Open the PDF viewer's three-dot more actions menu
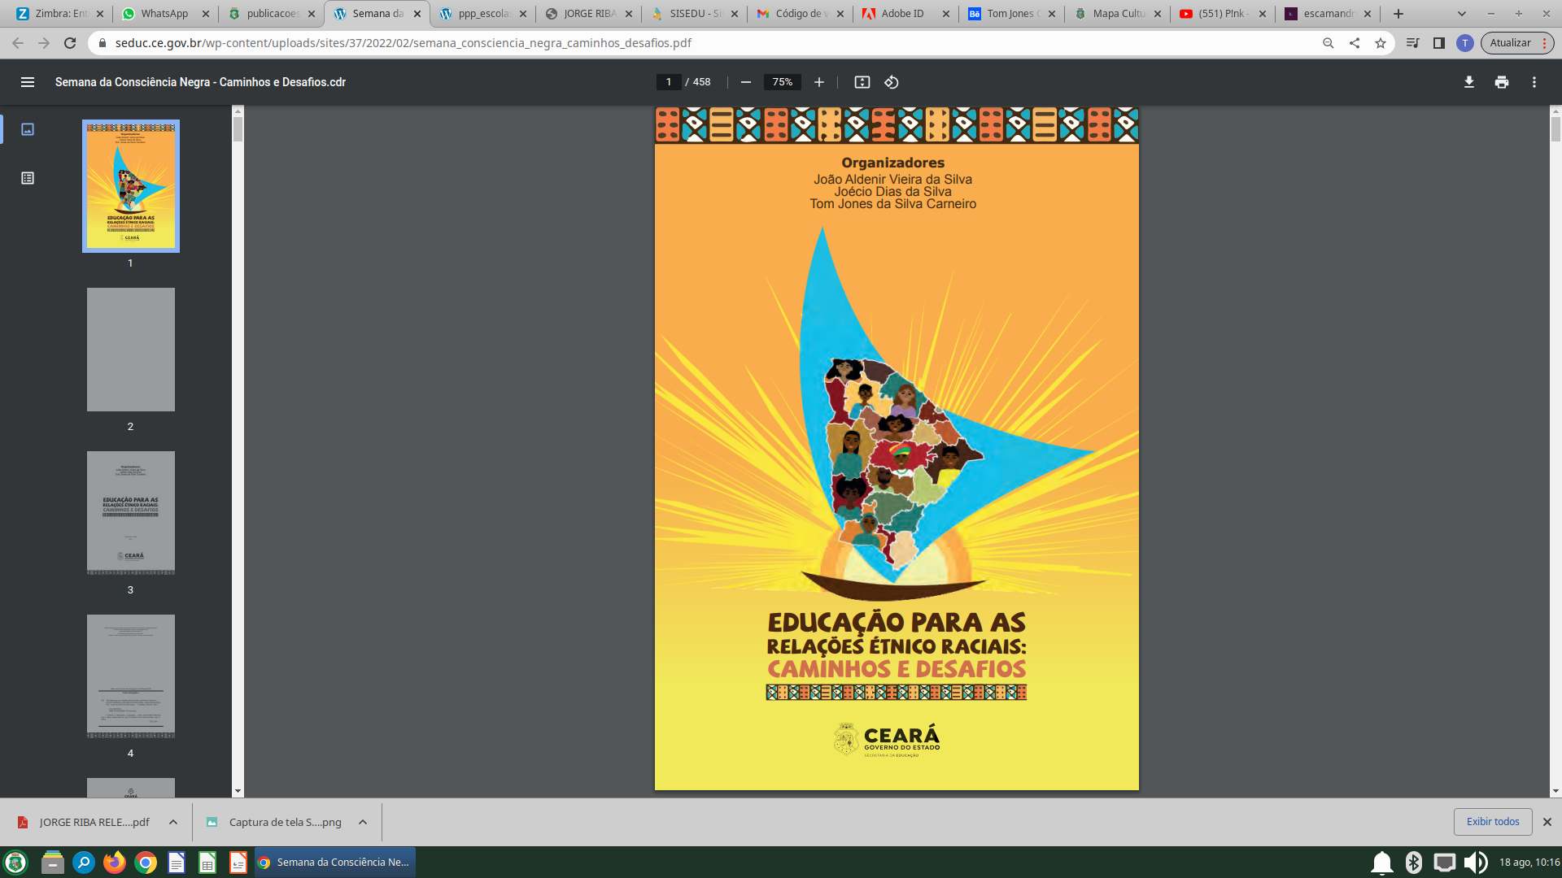Image resolution: width=1562 pixels, height=878 pixels. pyautogui.click(x=1534, y=82)
